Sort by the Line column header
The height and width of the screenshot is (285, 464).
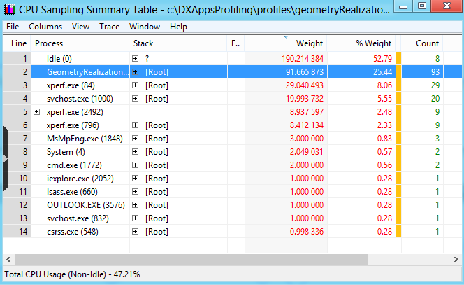point(17,43)
